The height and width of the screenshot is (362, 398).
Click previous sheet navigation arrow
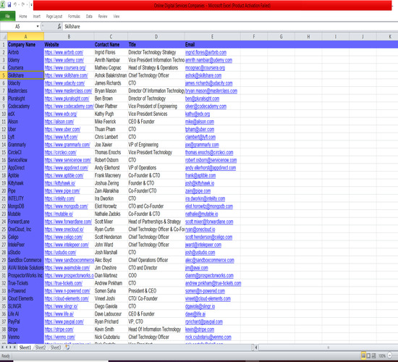(x=7, y=347)
